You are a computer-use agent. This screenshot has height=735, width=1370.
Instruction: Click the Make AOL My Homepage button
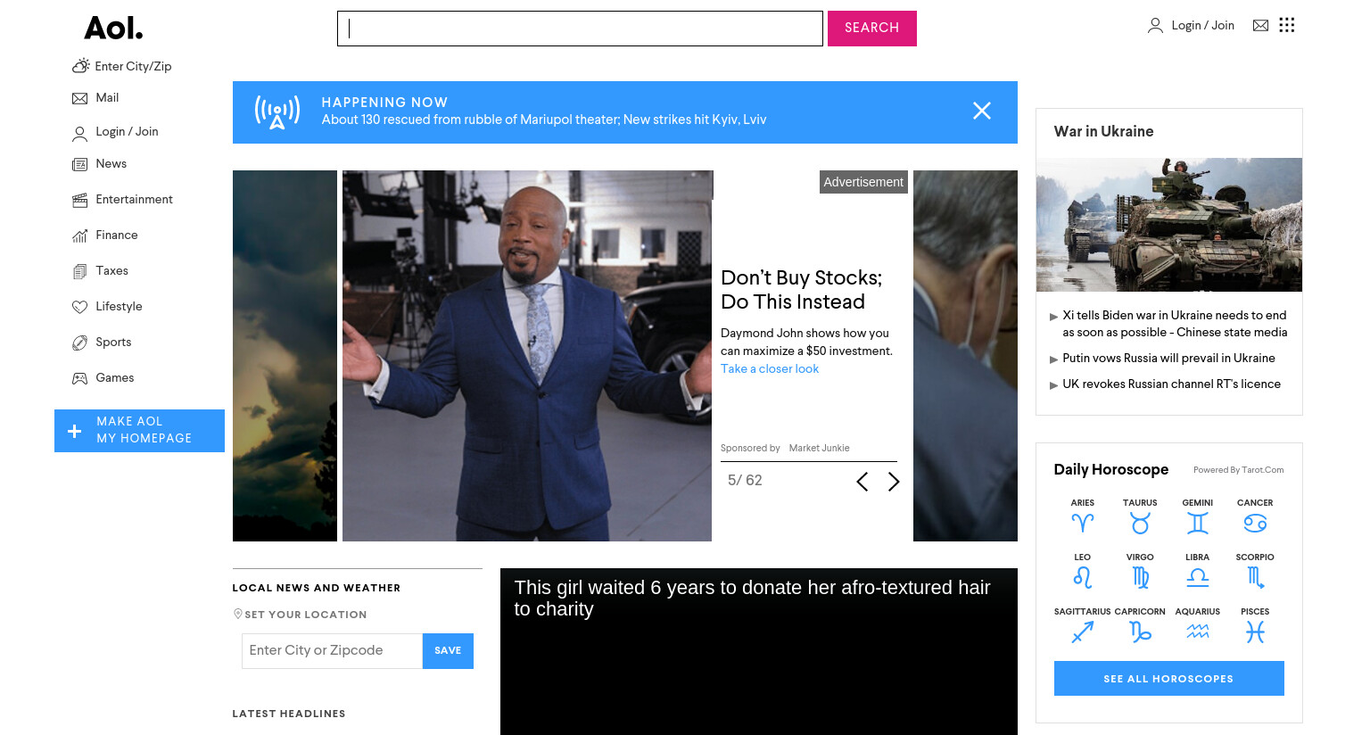point(139,431)
